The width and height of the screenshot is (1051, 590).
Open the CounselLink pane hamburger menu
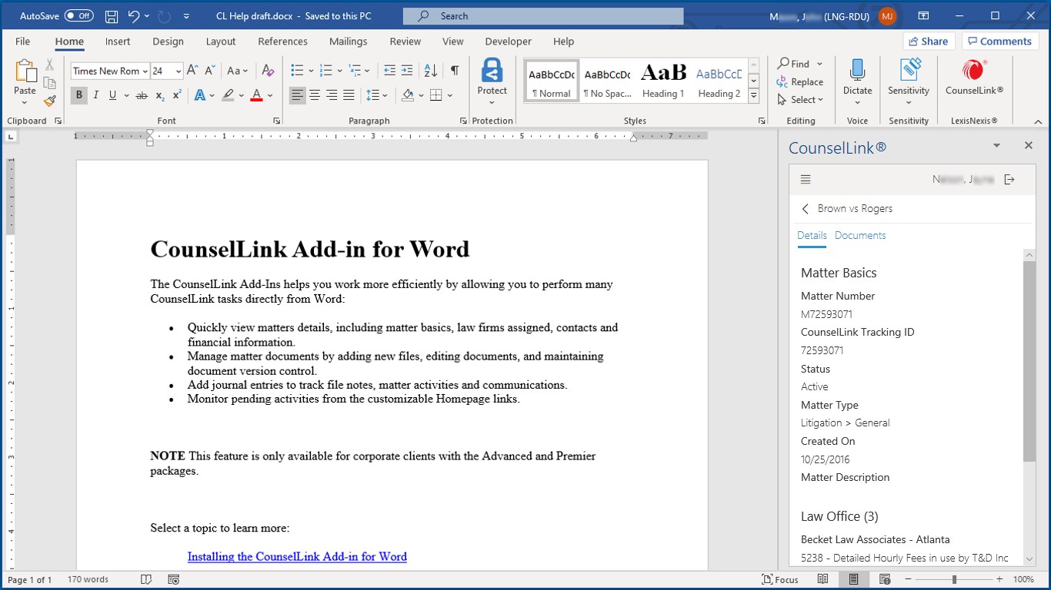[x=806, y=180]
